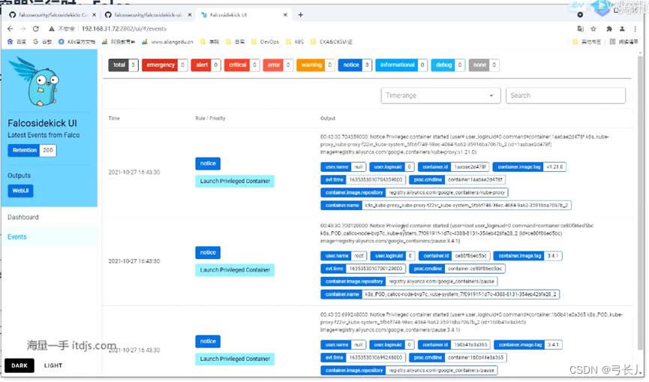Reload the page with refresh icon
This screenshot has width=649, height=382.
(36, 29)
